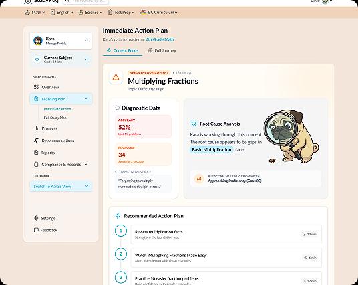The image size is (358, 285).
Task: Click the Recommended Action Plan lightning icon
Action: (118, 215)
